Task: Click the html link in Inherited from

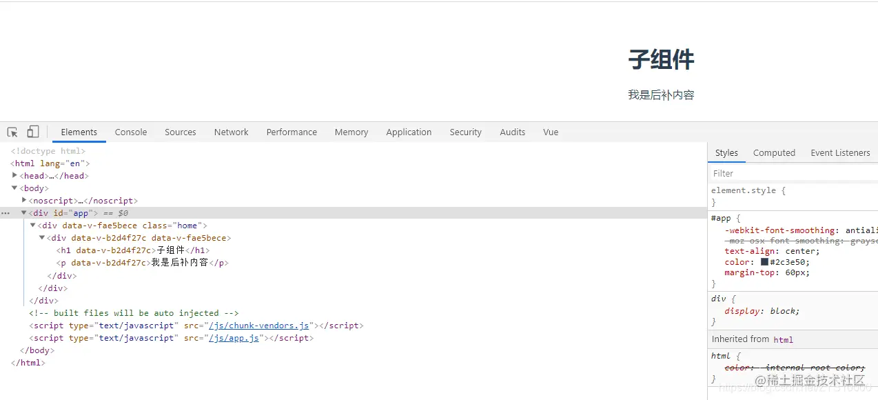Action: [784, 340]
